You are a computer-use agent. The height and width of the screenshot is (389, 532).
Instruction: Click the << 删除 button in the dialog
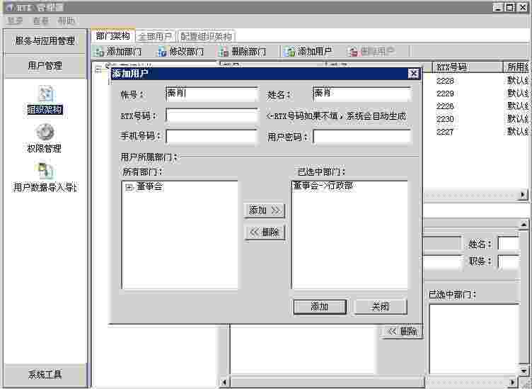(x=265, y=232)
